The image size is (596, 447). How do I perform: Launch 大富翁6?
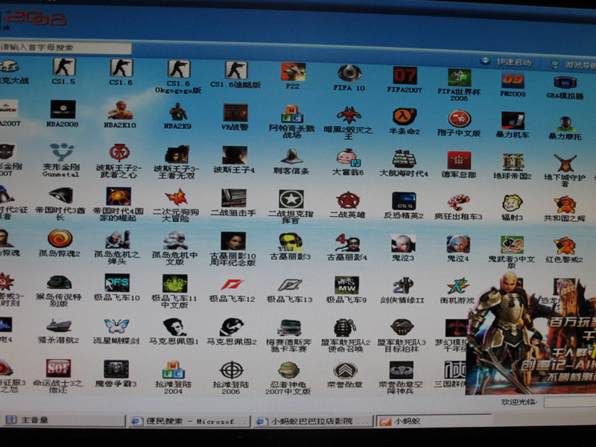coord(348,158)
